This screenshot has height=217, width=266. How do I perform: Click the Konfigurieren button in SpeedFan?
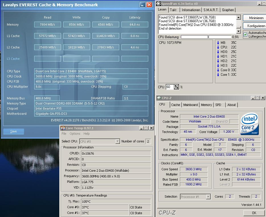coord(256,26)
